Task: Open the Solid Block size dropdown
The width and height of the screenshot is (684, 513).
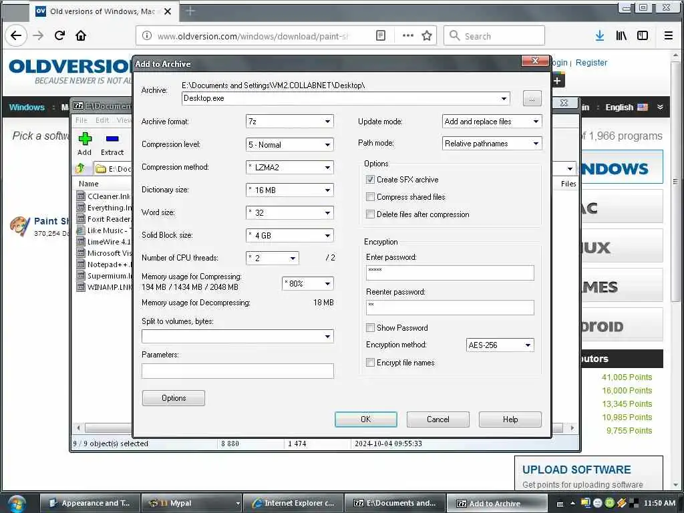Action: [x=290, y=235]
